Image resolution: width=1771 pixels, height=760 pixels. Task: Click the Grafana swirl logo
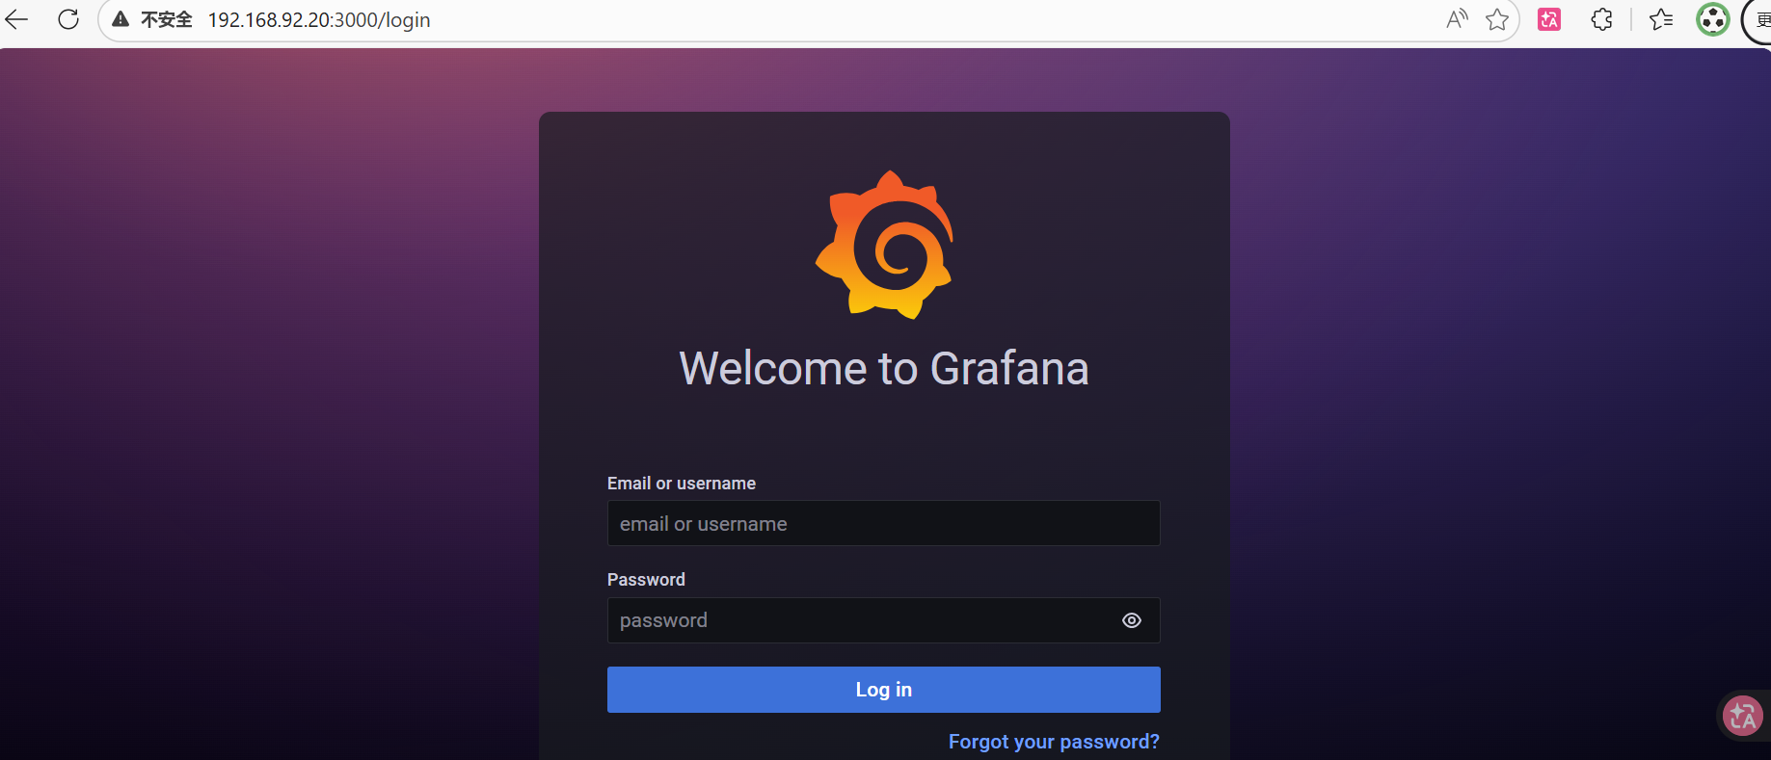[885, 245]
